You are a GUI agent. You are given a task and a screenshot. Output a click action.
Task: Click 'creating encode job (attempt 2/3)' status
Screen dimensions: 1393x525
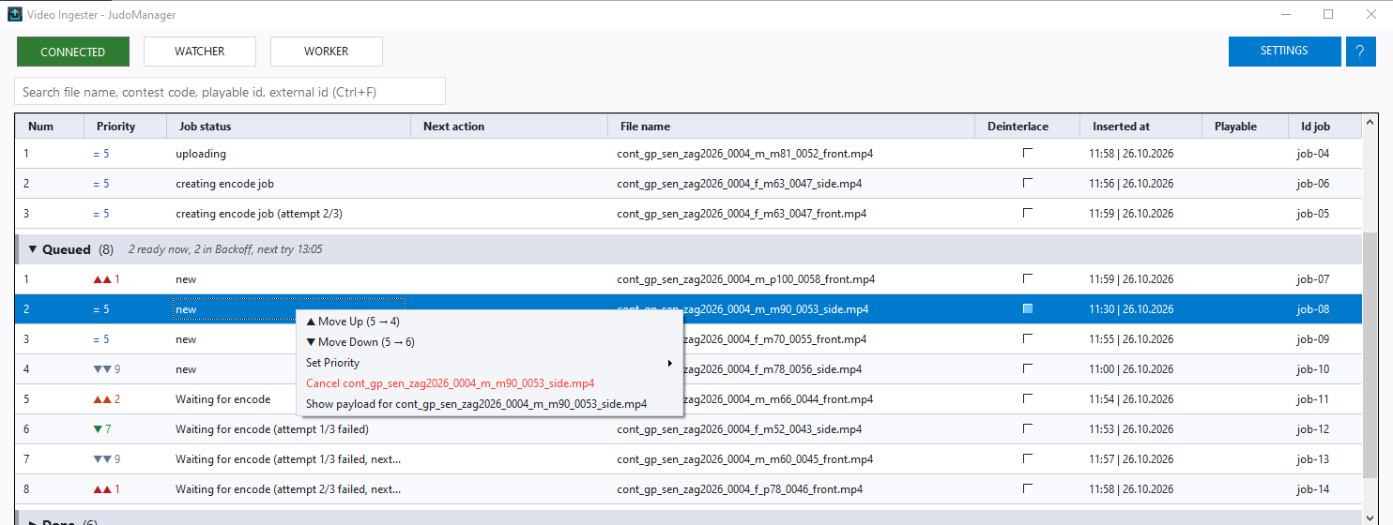[259, 214]
